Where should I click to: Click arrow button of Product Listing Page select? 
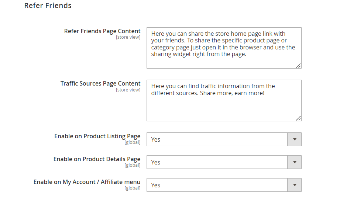pyautogui.click(x=294, y=139)
